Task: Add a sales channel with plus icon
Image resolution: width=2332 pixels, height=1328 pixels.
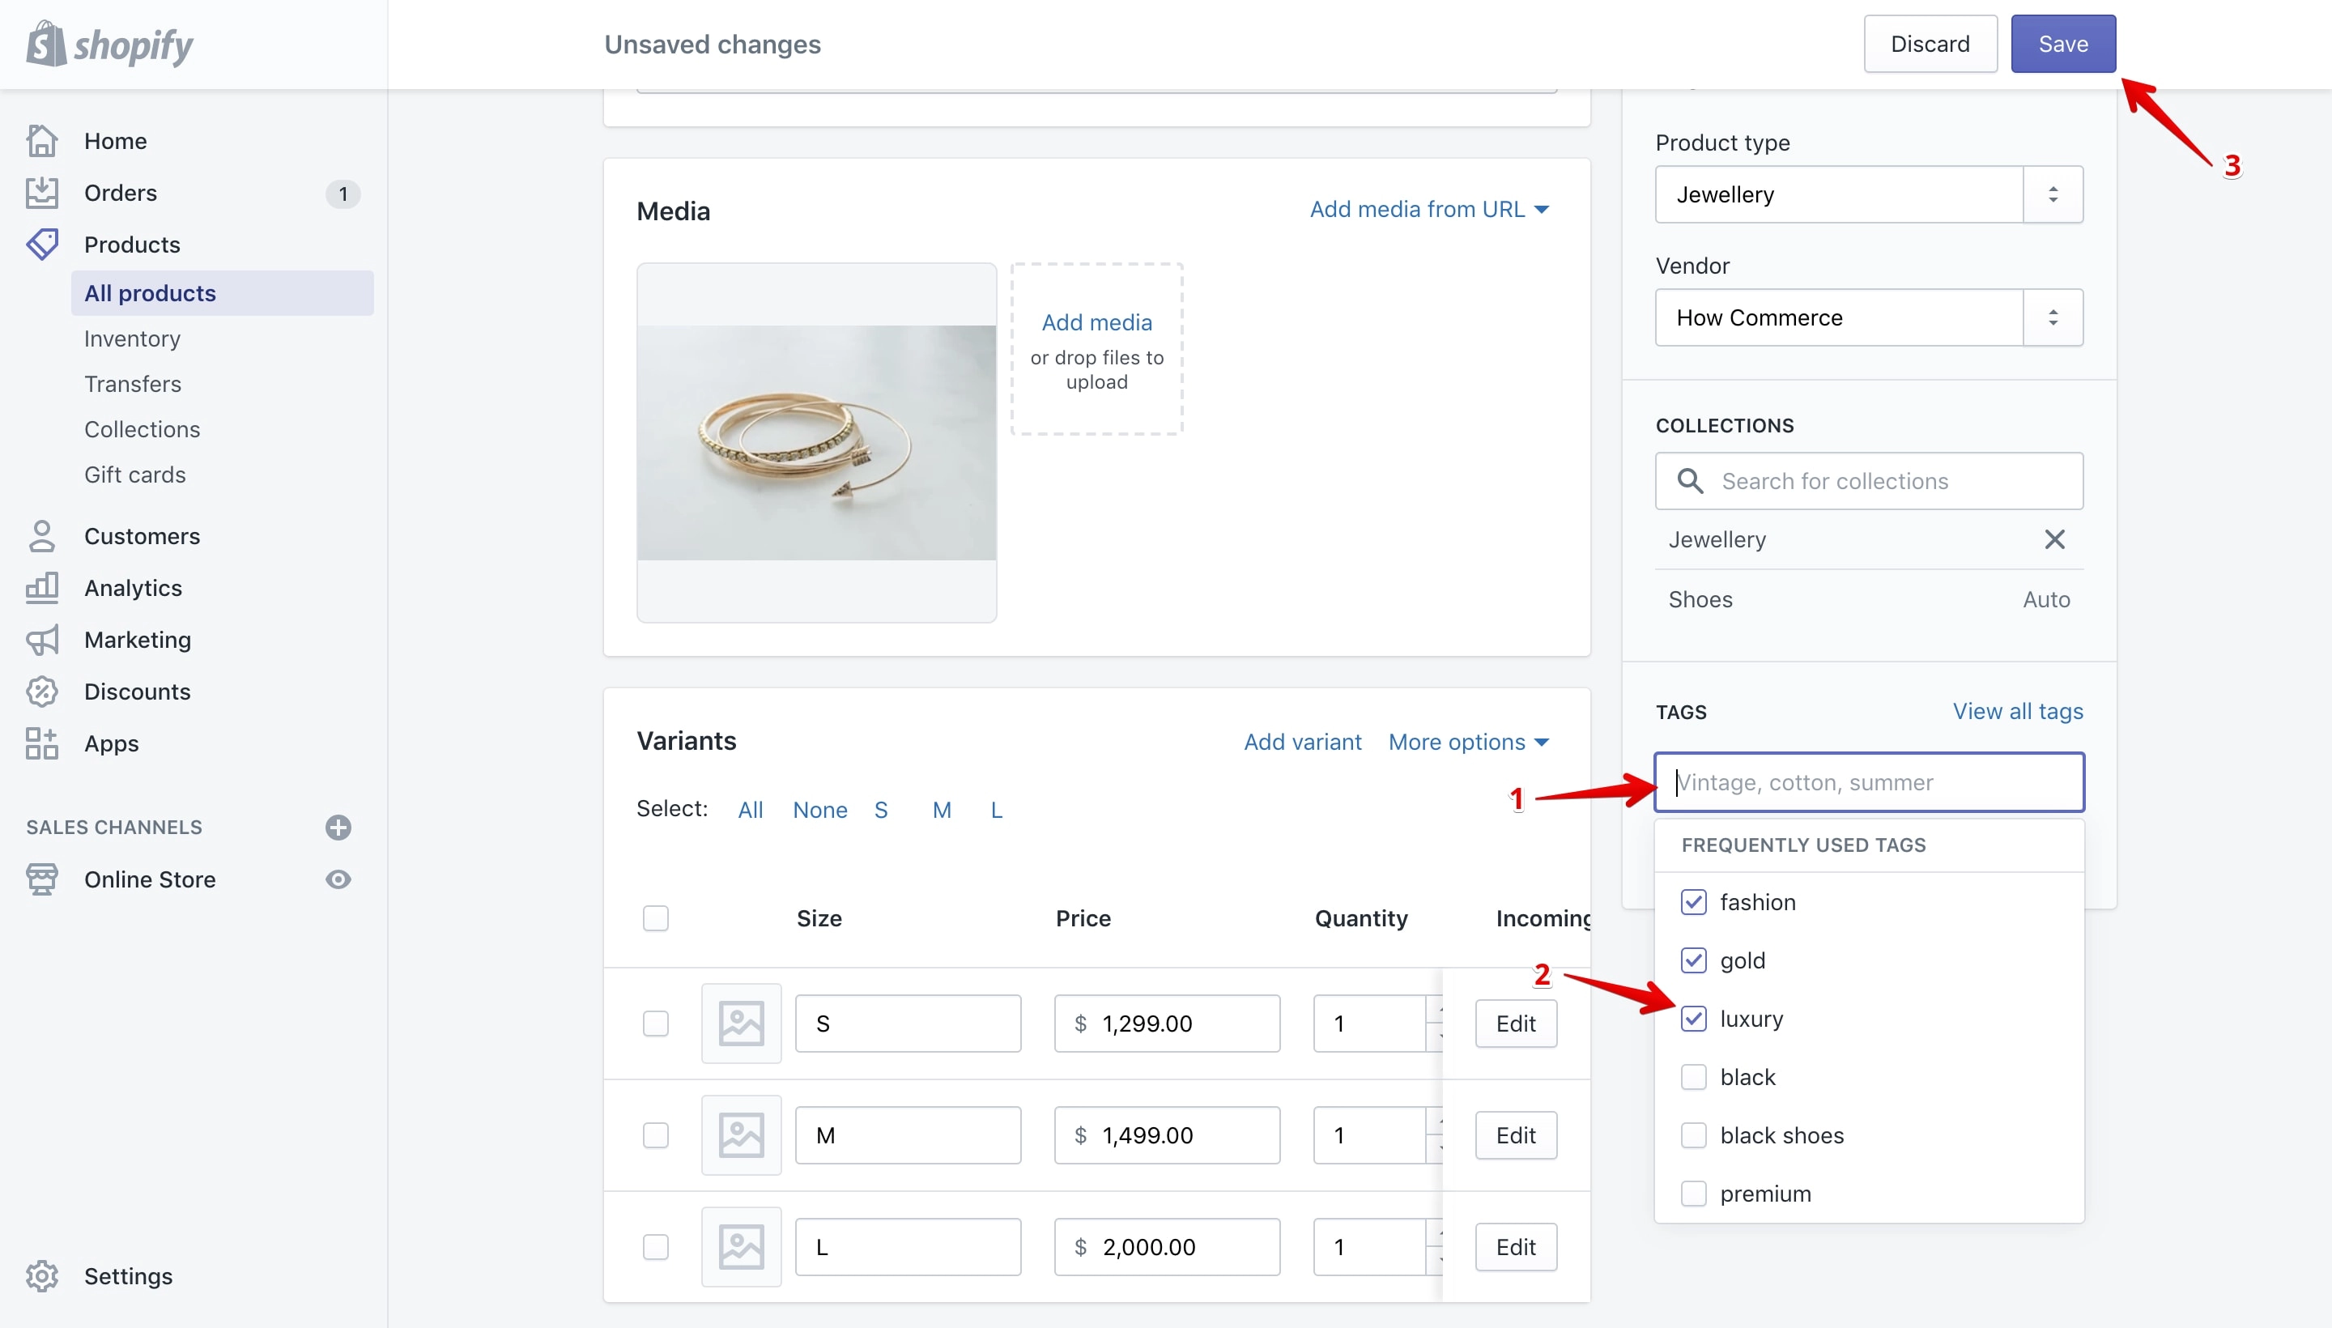Action: click(338, 828)
